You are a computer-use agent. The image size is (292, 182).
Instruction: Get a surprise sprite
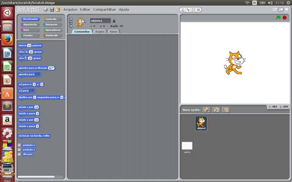point(226,110)
